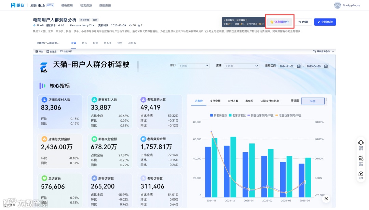Click the 总访客数 card icon
Image resolution: width=369 pixels, height=210 pixels.
pos(44,179)
